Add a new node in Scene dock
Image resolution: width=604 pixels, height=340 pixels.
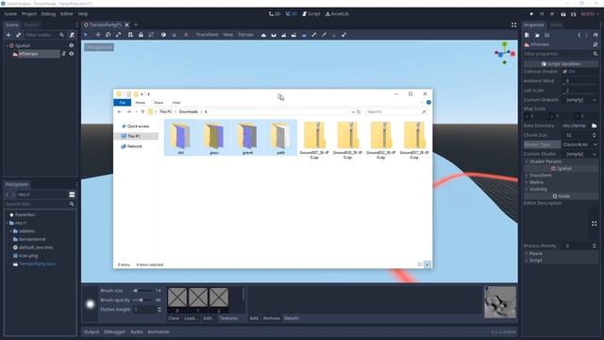point(8,35)
